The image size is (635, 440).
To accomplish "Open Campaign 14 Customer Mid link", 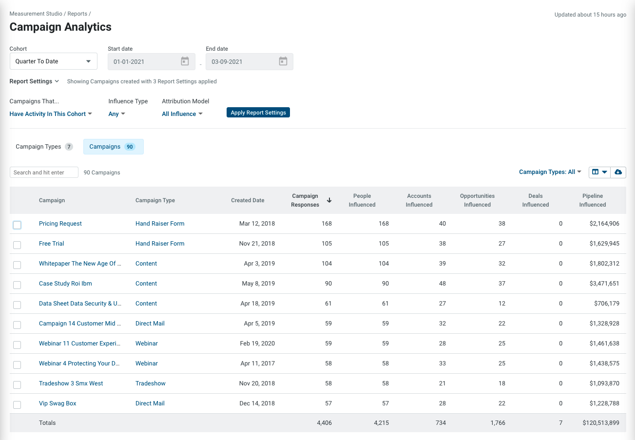I will point(80,324).
